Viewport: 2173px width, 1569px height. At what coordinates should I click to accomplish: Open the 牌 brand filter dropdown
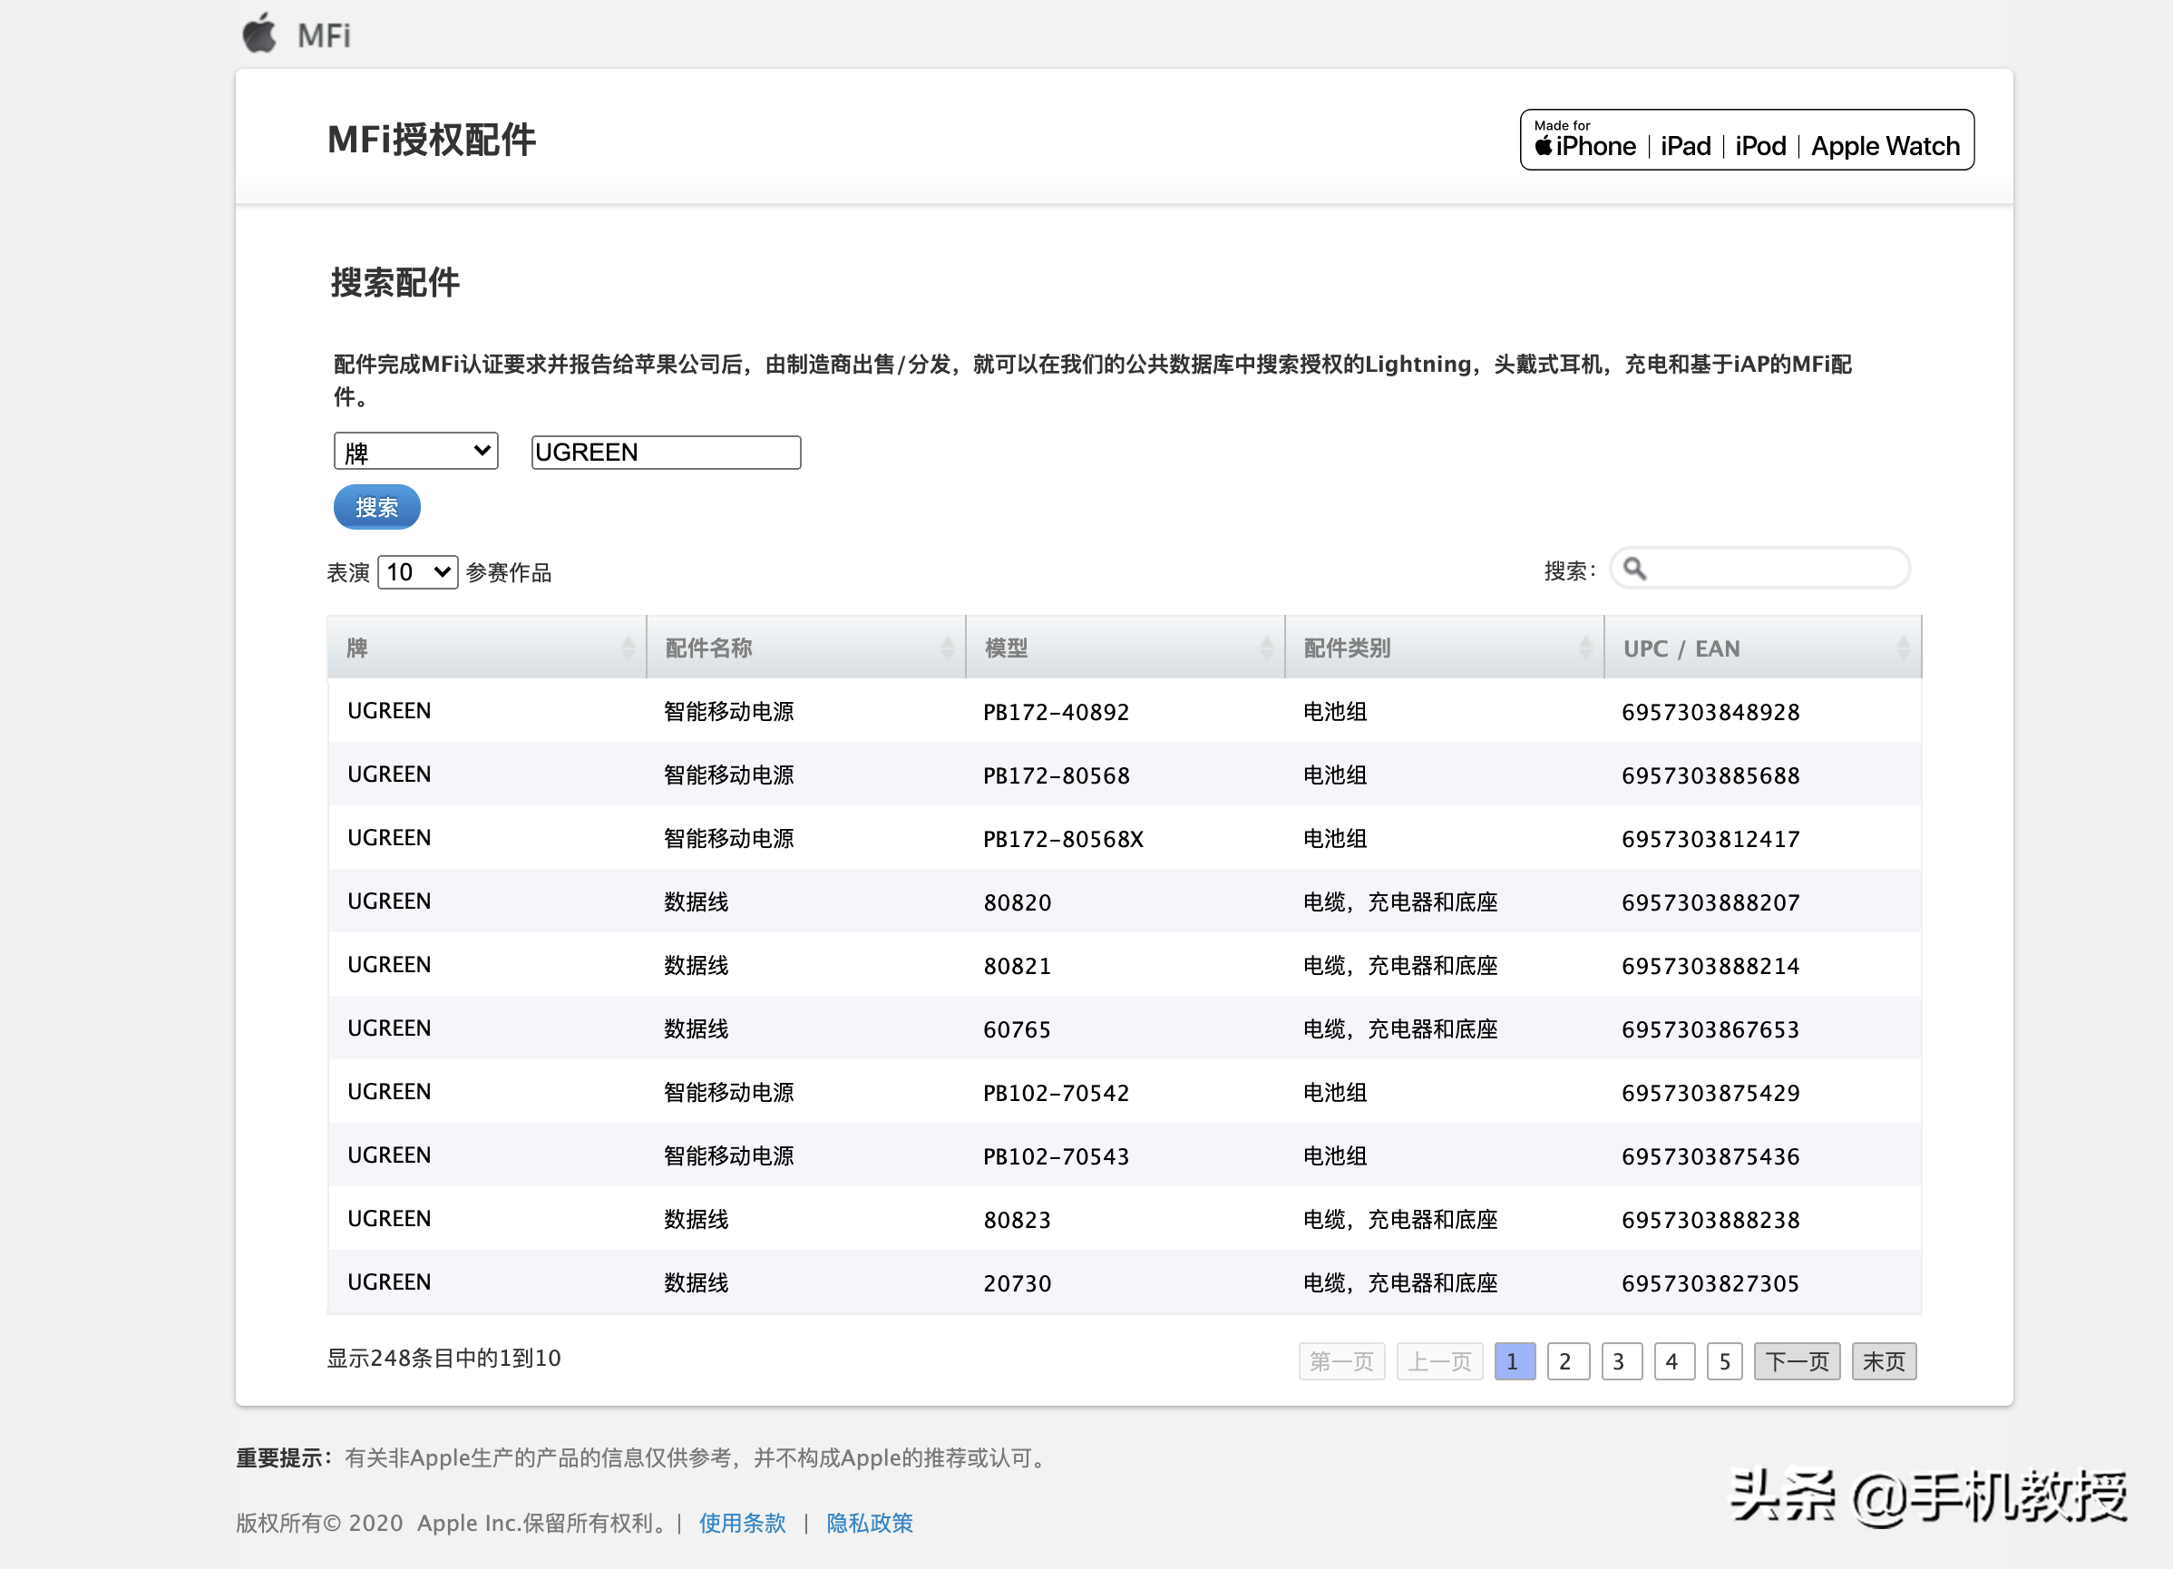pos(420,453)
